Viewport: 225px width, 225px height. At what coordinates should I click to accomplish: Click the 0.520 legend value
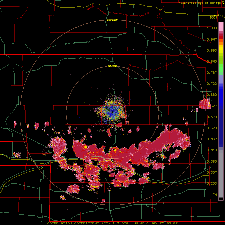(x=212, y=128)
